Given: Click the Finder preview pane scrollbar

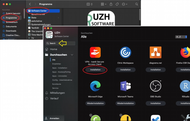Looking at the screenshot, I should tap(140, 14).
